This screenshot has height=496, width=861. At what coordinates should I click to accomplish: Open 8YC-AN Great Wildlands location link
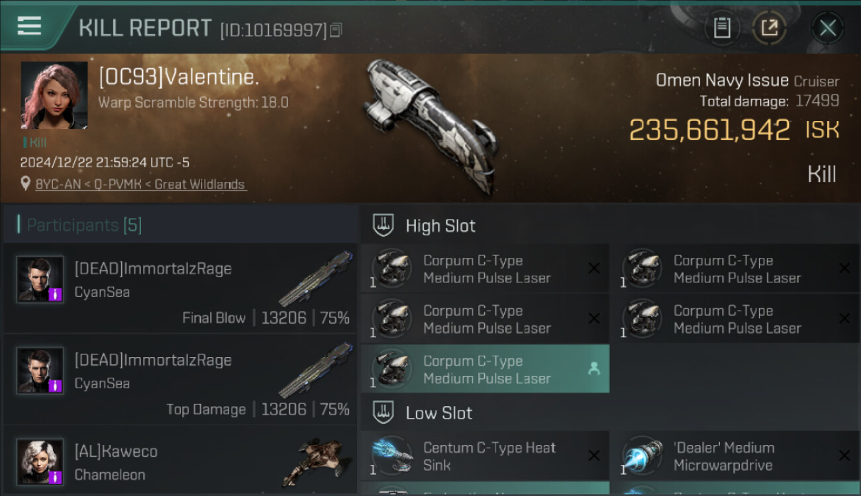140,185
